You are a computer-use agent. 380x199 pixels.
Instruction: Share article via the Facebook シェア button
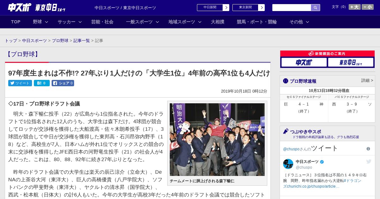pos(63,83)
